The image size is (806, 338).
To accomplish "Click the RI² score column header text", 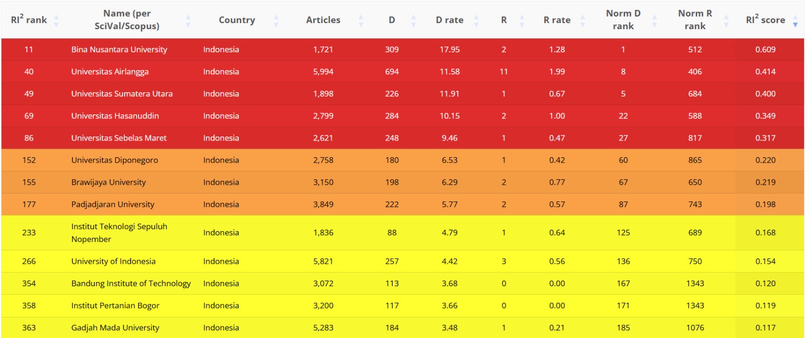I will click(x=765, y=20).
